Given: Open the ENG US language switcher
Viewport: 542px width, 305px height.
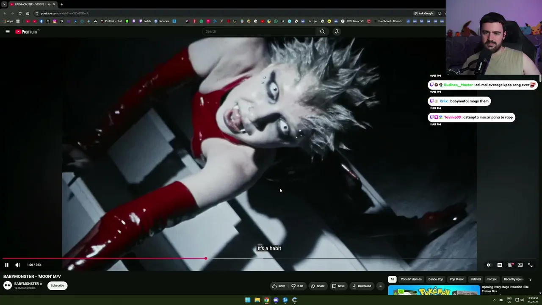Looking at the screenshot, I should [509, 300].
